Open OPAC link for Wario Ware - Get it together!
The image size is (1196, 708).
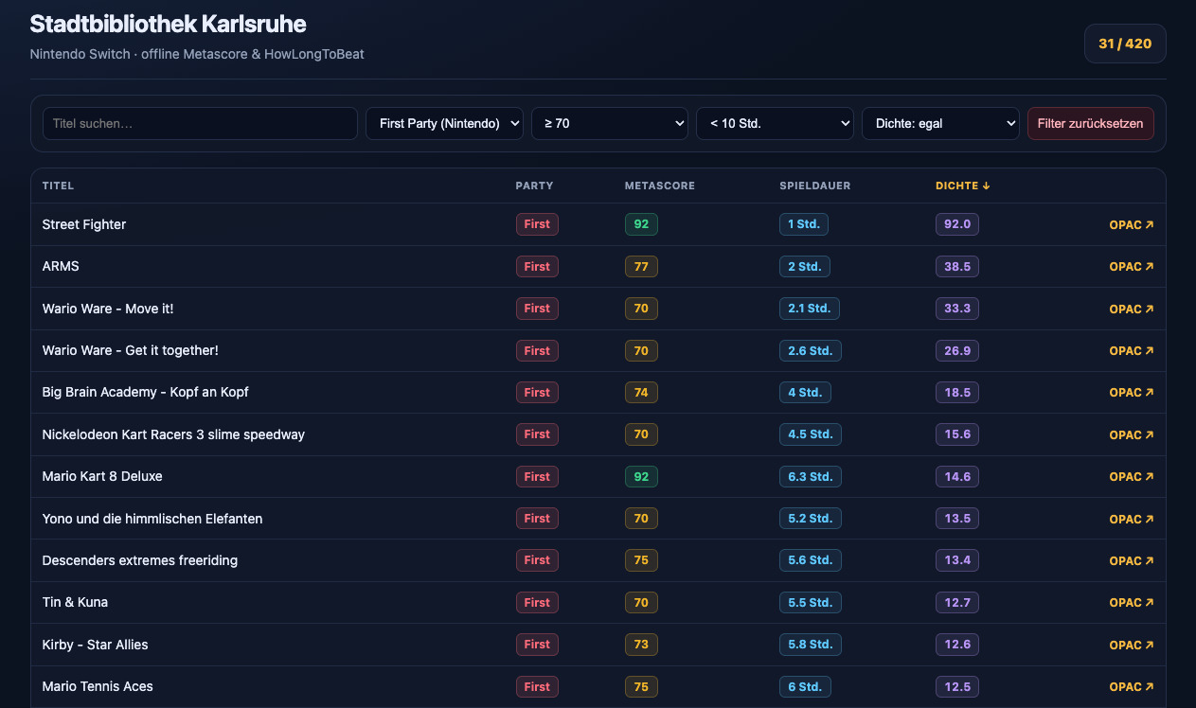click(x=1132, y=350)
